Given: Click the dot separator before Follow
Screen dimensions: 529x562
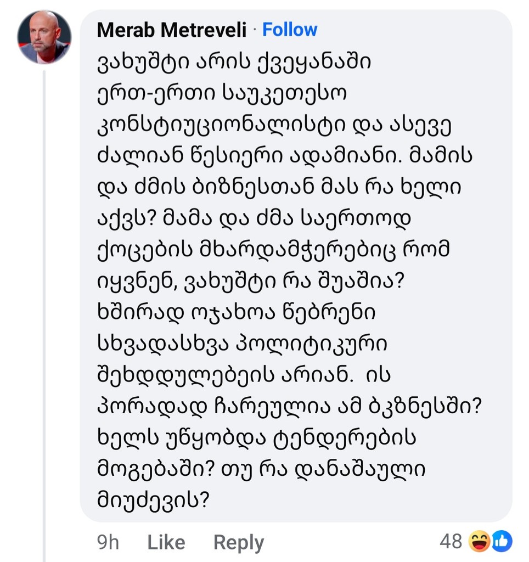Looking at the screenshot, I should coord(255,30).
